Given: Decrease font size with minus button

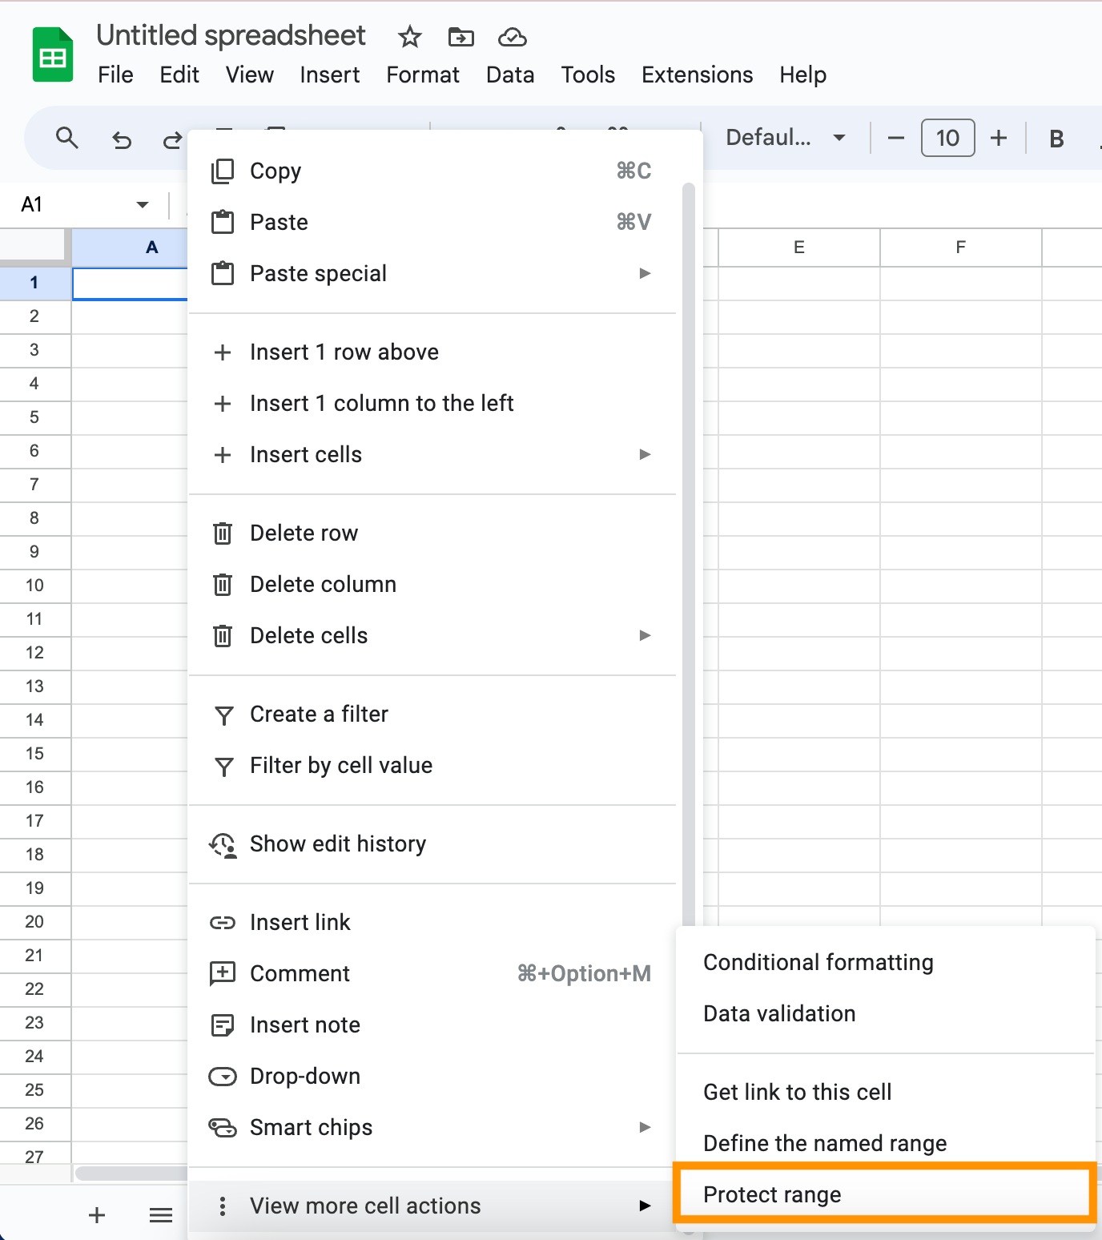Looking at the screenshot, I should [x=896, y=139].
